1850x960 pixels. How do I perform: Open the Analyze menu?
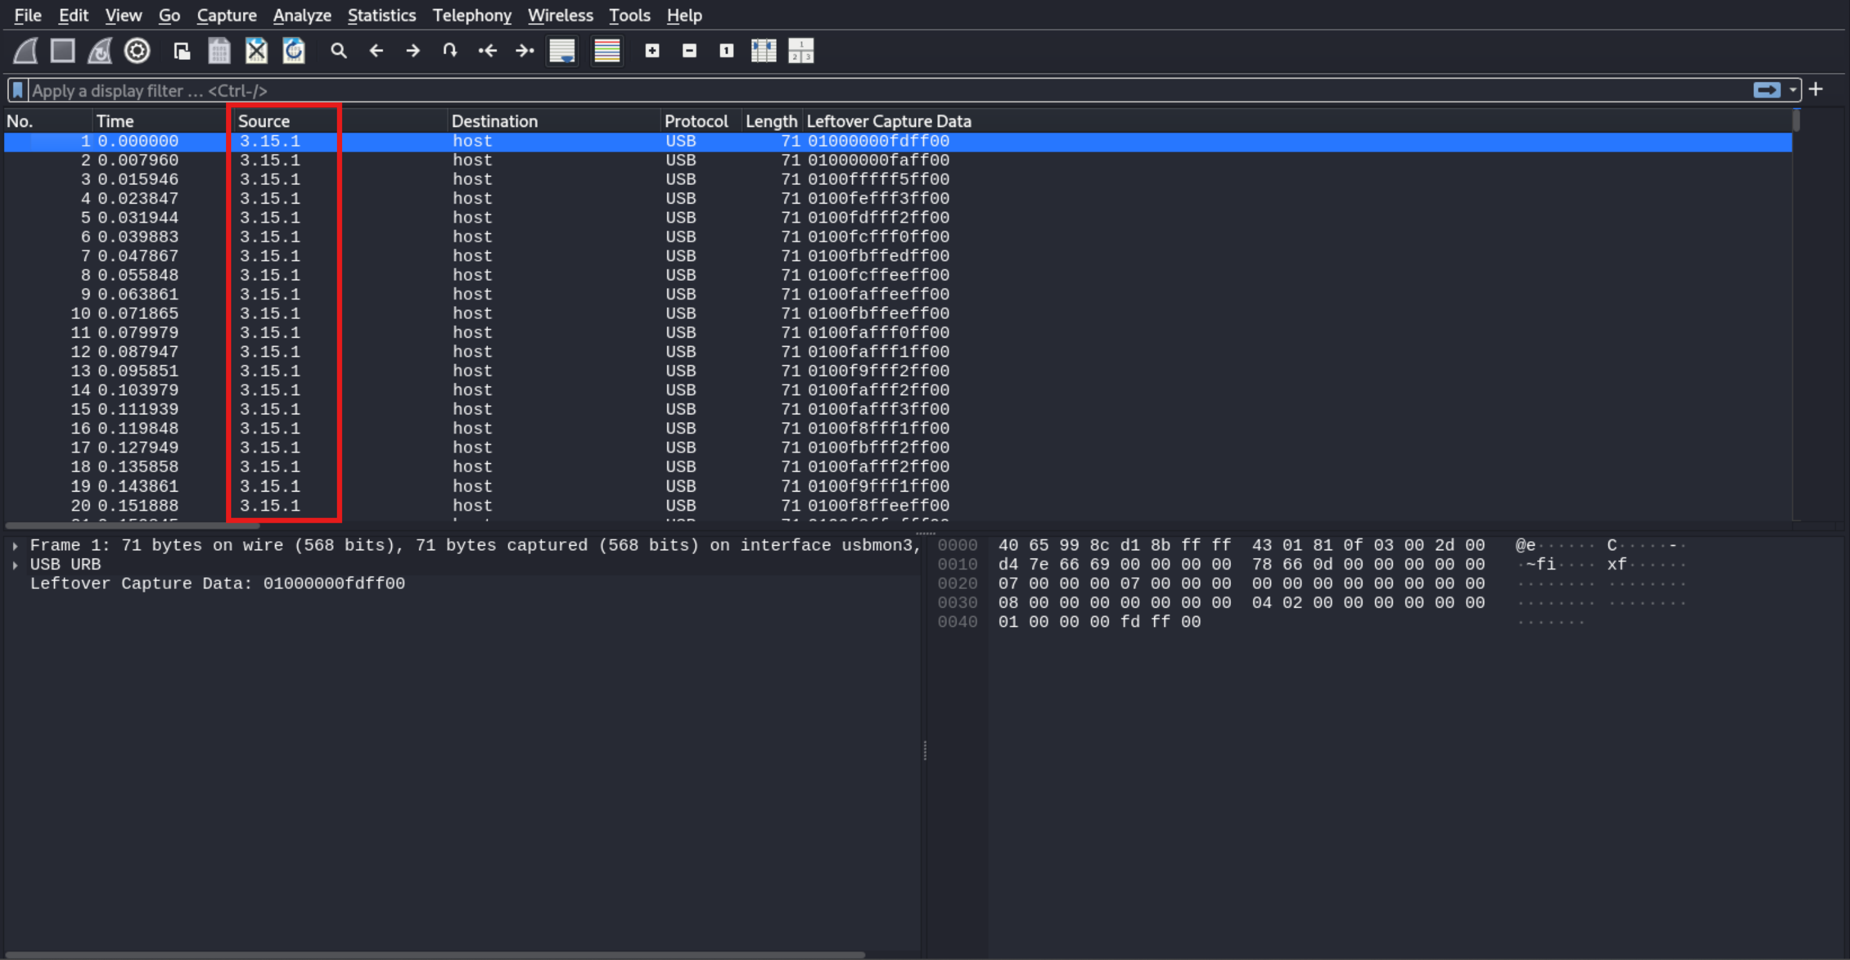pyautogui.click(x=301, y=15)
